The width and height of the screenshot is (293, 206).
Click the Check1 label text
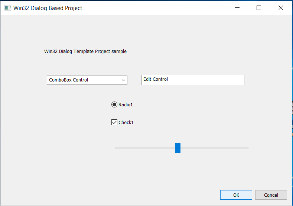pos(126,123)
